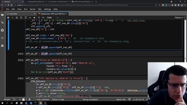Bookmark this page with star icon

point(159,5)
